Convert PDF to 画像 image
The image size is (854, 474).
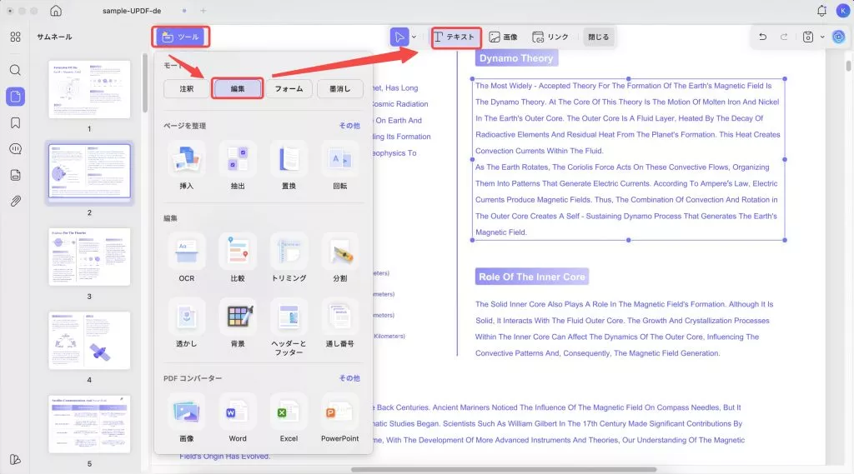tap(186, 411)
